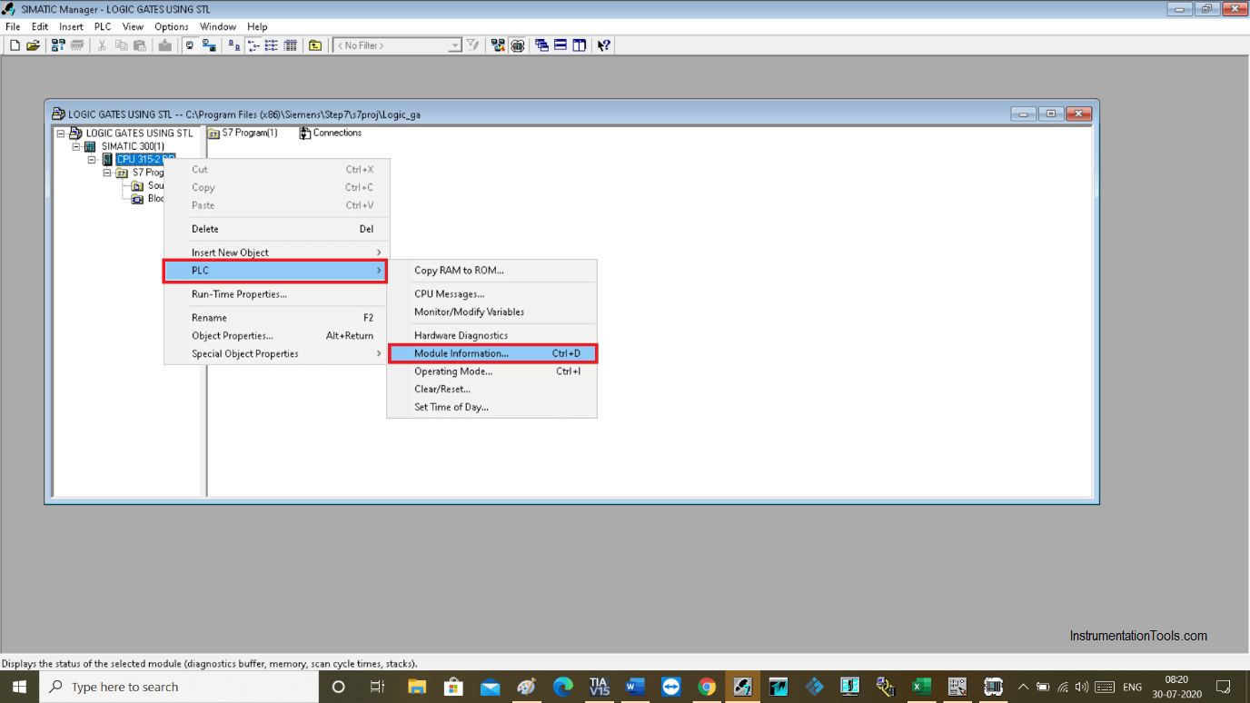Open TIA V15 from taskbar
Viewport: 1250px width, 703px height.
pos(599,687)
